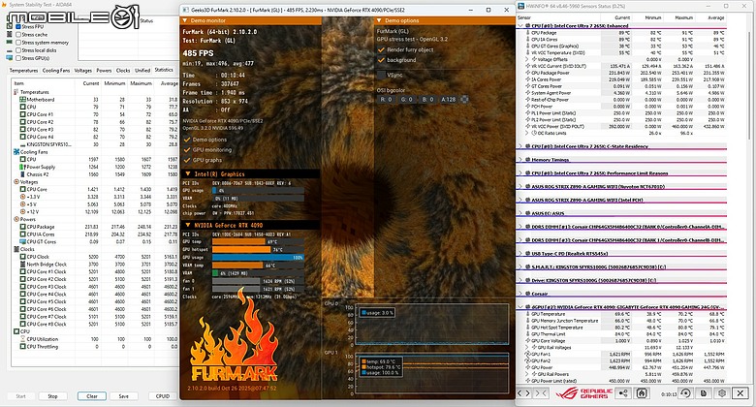This screenshot has height=407, width=756.
Task: Click HWiNFO collapse columns arrows icon
Action: coord(541,393)
